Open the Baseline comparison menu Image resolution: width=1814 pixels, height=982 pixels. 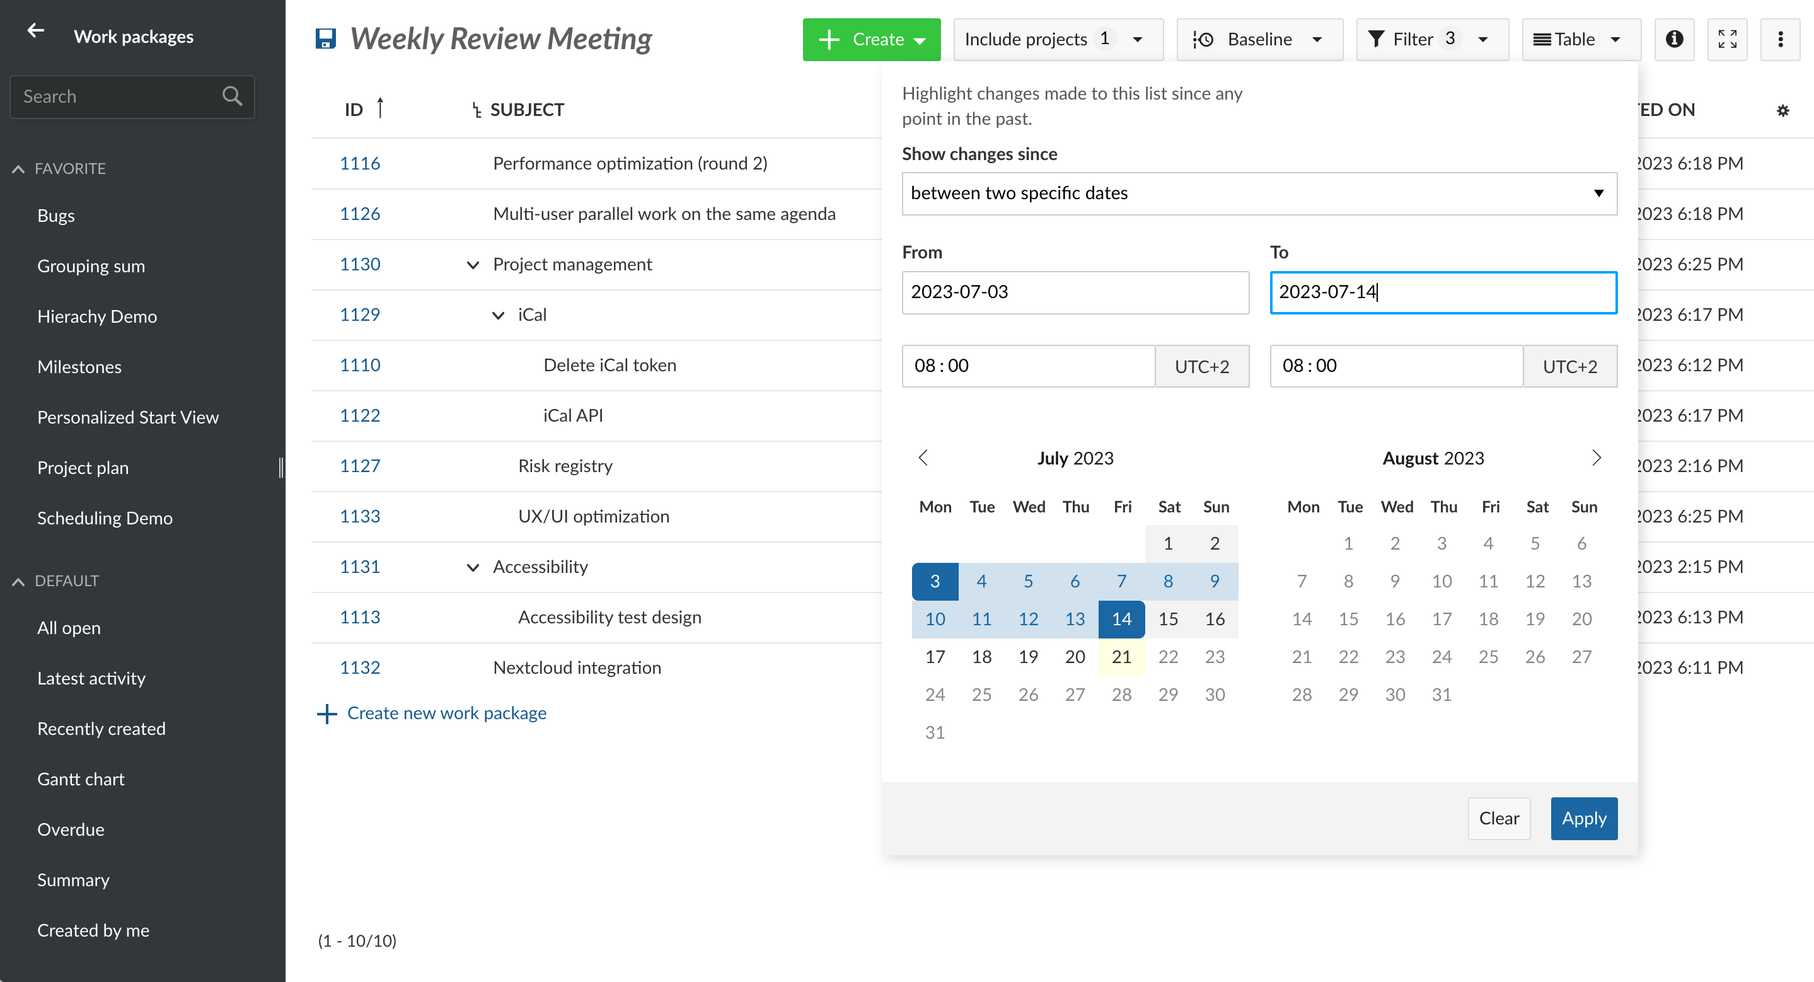pyautogui.click(x=1257, y=38)
